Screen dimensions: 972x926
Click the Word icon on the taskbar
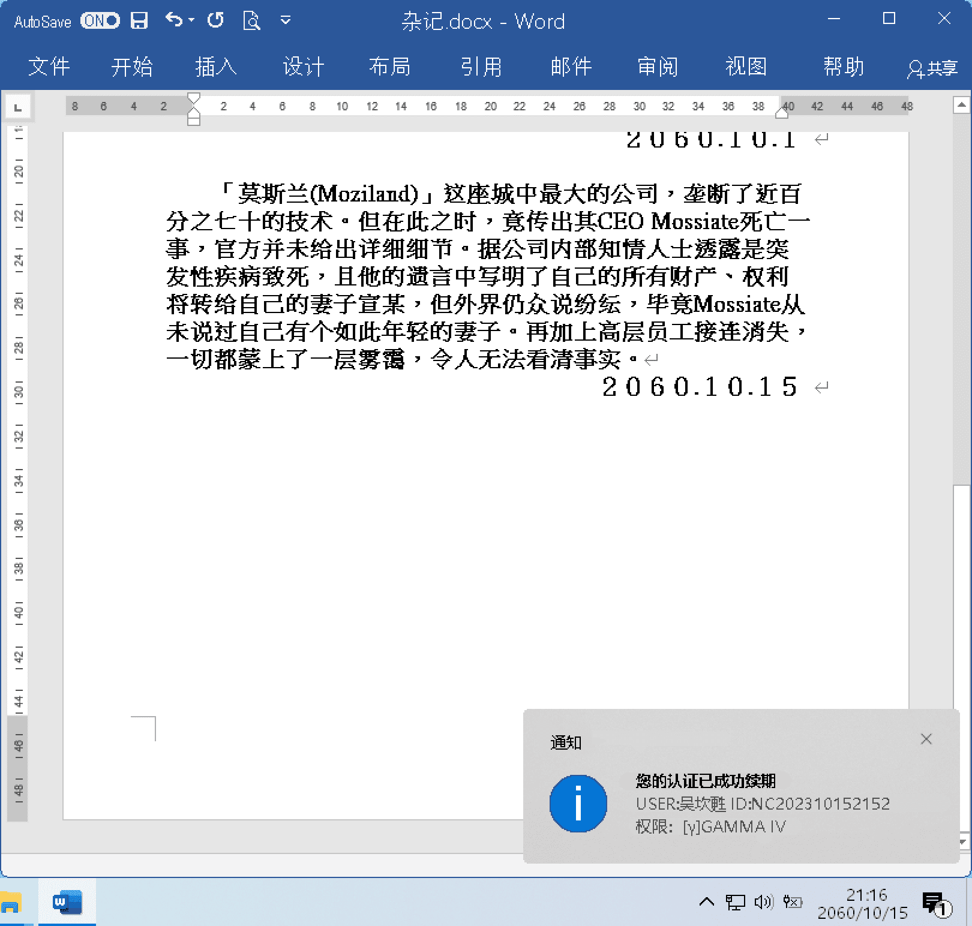click(66, 902)
